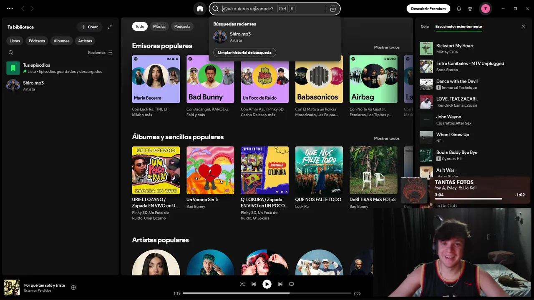Open Shiro.mp3 recent search result
Image resolution: width=534 pixels, height=300 pixels.
point(275,37)
